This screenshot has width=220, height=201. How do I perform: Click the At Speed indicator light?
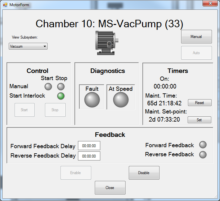point(121,100)
